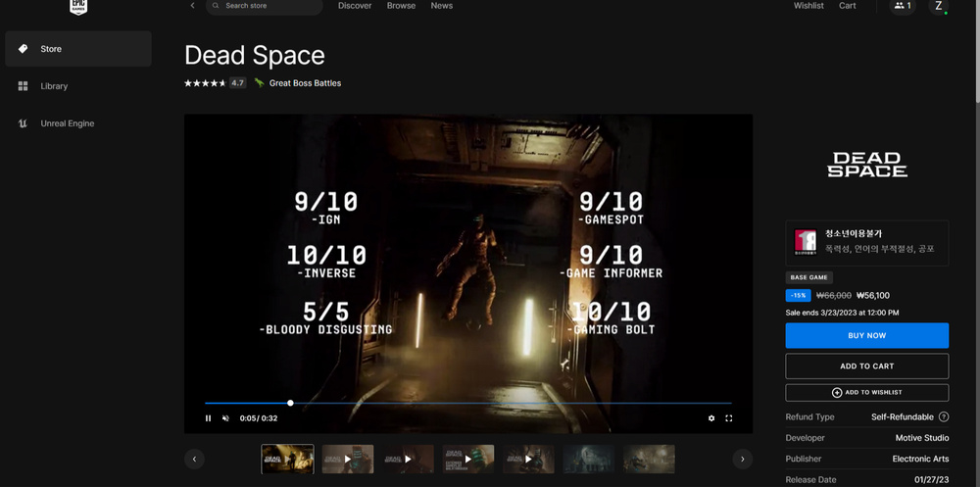Image resolution: width=980 pixels, height=487 pixels.
Task: Select the seventh screenshot thumbnail
Action: tap(649, 459)
